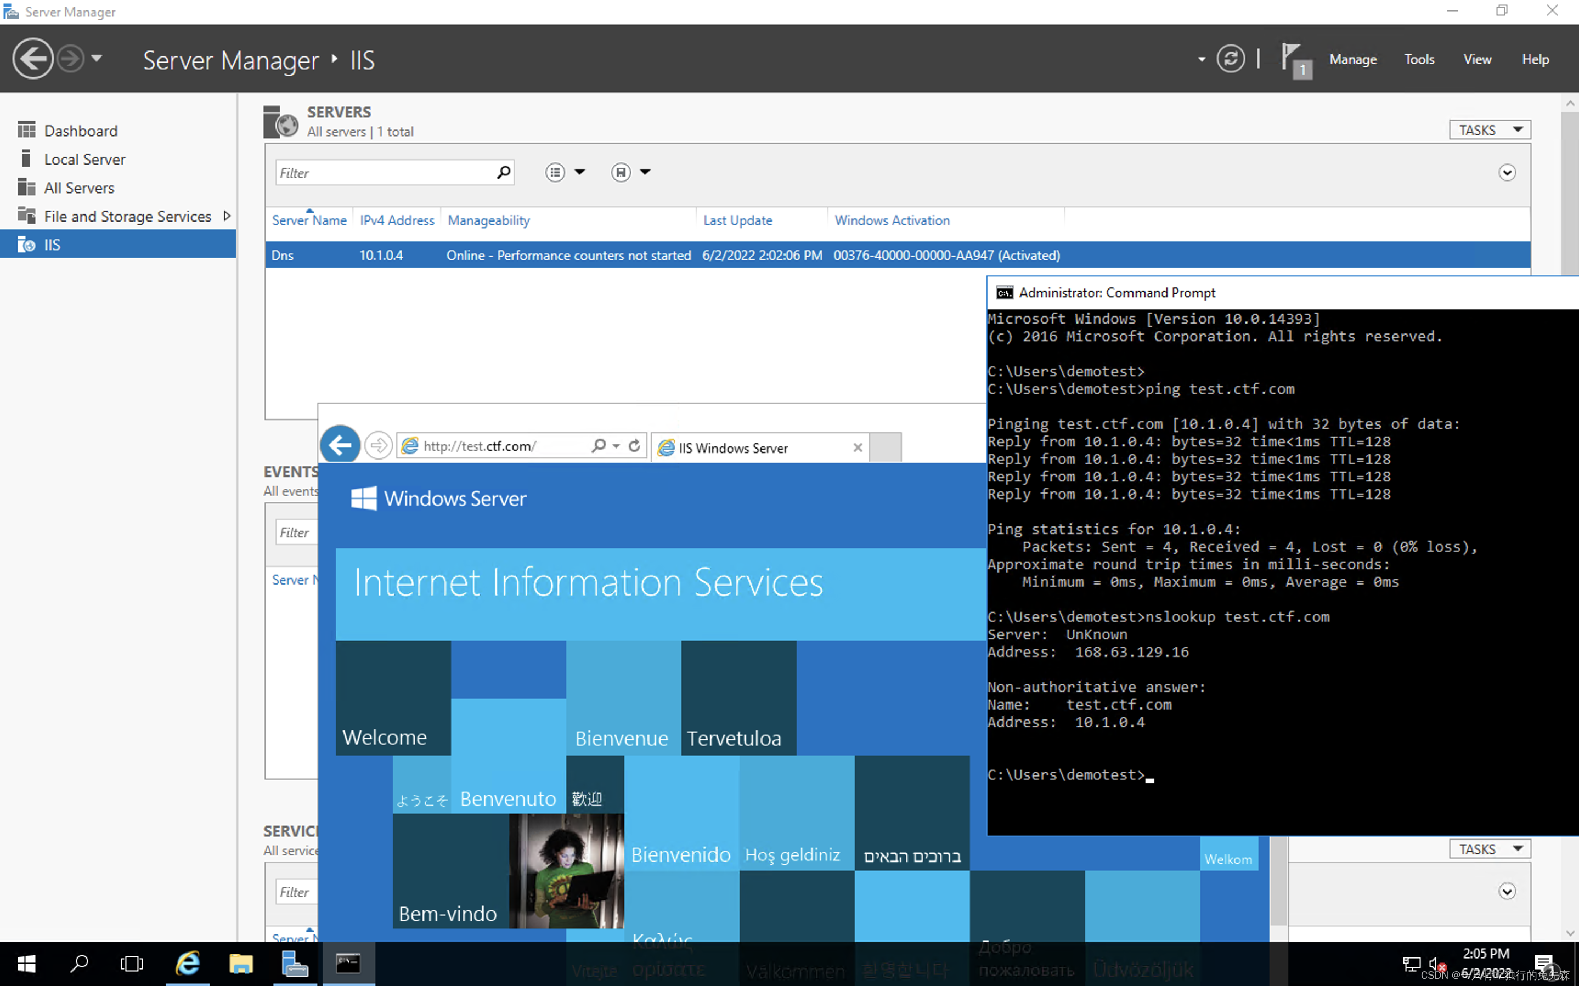Expand dropdown arrow next to list options icon
This screenshot has width=1579, height=986.
580,172
